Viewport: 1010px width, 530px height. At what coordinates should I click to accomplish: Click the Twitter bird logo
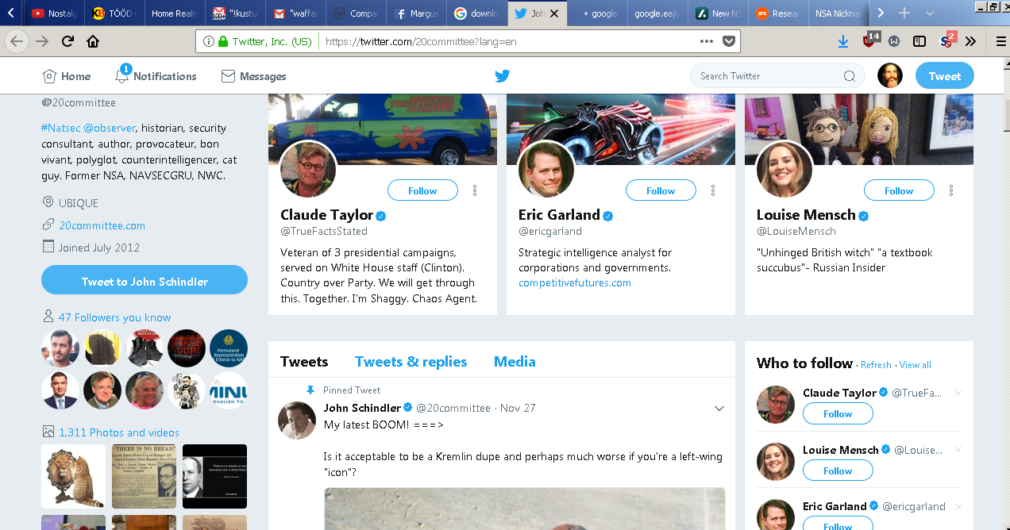pyautogui.click(x=502, y=76)
